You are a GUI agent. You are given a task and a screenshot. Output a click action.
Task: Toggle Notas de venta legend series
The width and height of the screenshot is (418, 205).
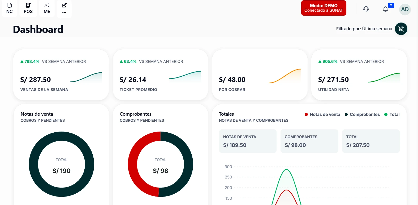click(322, 115)
